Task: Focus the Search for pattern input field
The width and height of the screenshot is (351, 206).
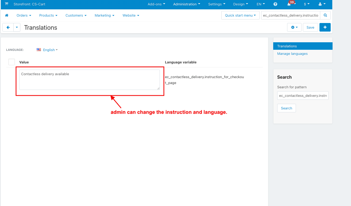Action: pos(303,96)
